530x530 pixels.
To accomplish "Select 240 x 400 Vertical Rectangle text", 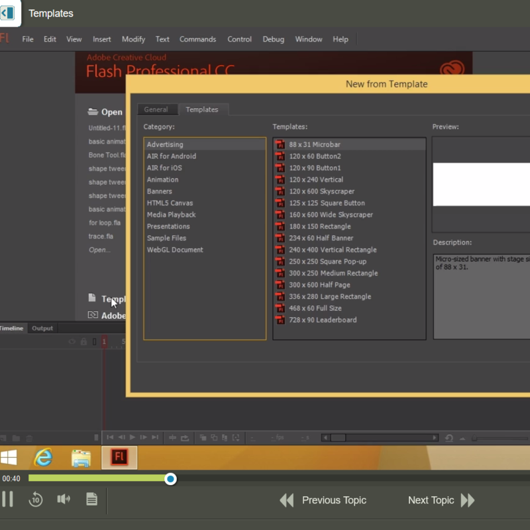I will coord(333,250).
